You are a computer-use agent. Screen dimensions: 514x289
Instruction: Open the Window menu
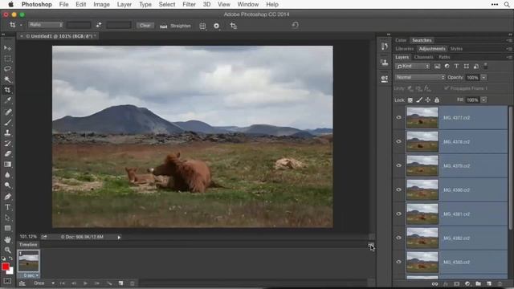[248, 5]
